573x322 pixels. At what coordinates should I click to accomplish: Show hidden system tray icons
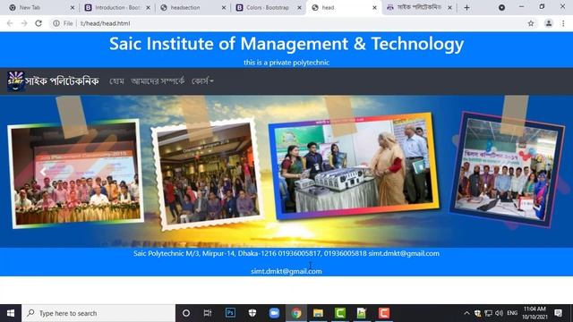click(466, 313)
